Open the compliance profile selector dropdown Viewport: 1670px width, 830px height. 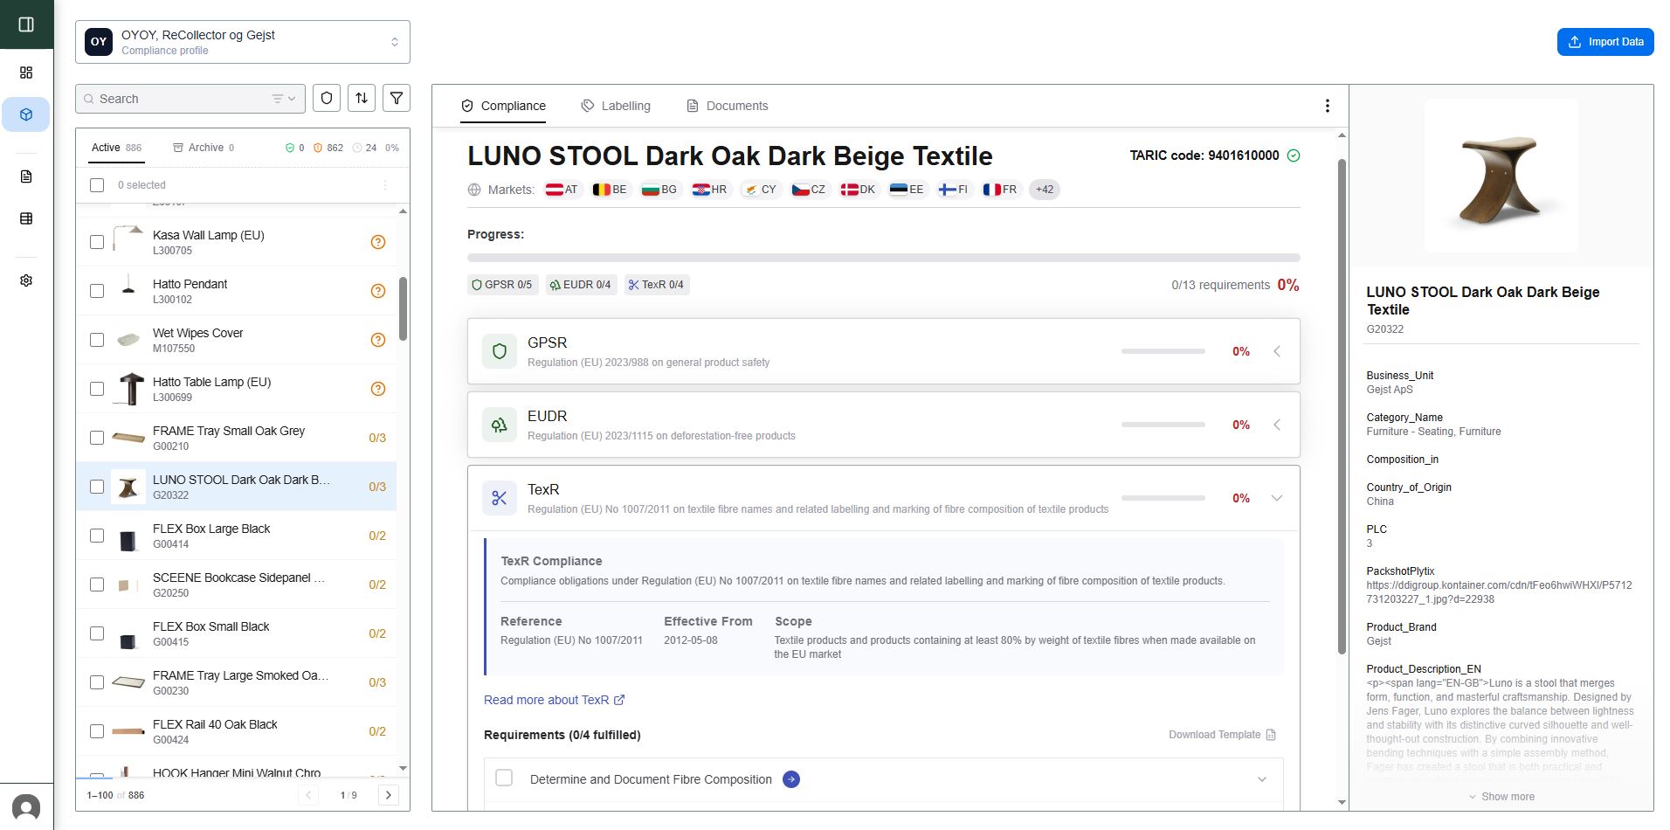coord(243,42)
